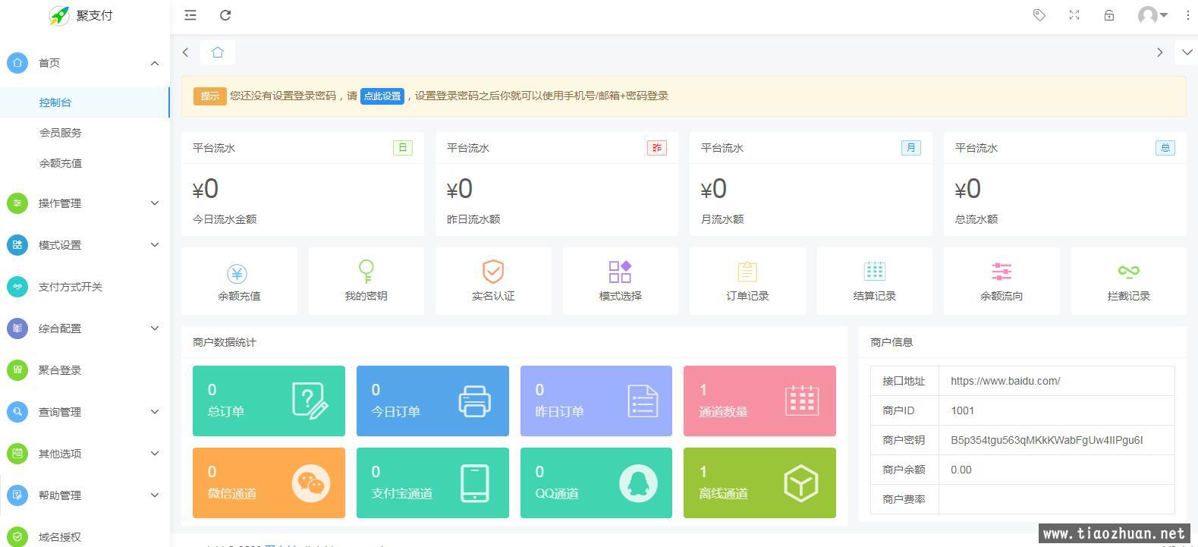The height and width of the screenshot is (547, 1198).
Task: Click the 今日流水金额 label
Action: tap(225, 219)
